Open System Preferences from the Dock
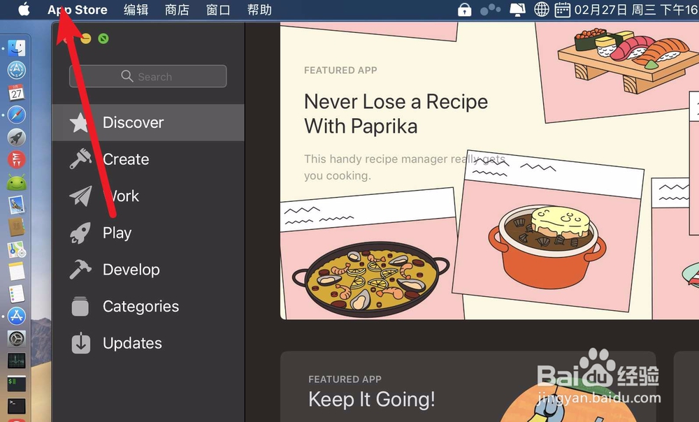 tap(17, 339)
